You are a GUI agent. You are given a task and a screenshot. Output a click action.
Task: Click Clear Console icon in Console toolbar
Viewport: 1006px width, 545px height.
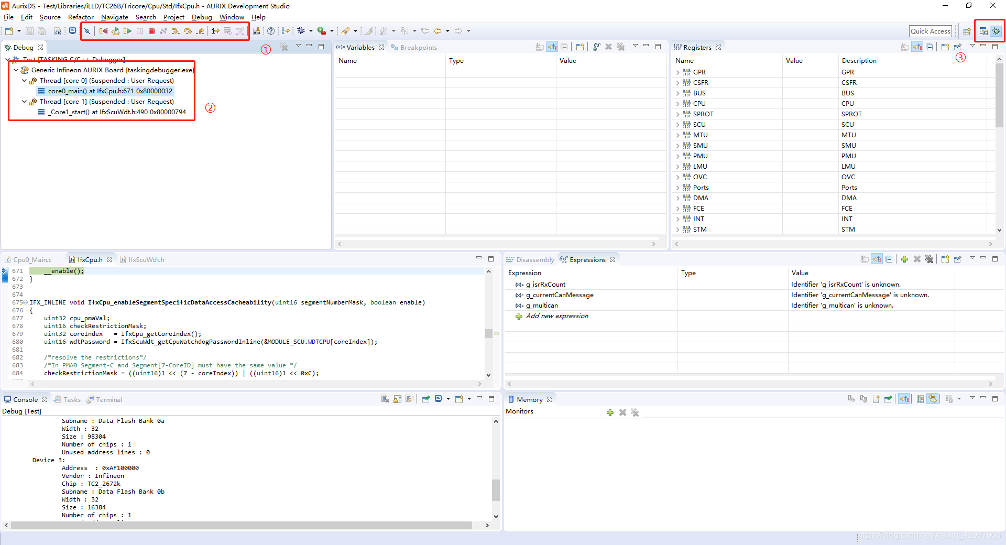[x=385, y=399]
